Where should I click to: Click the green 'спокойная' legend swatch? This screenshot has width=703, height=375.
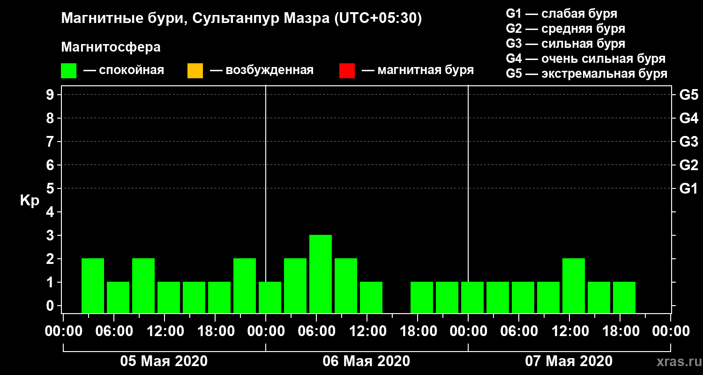point(69,71)
